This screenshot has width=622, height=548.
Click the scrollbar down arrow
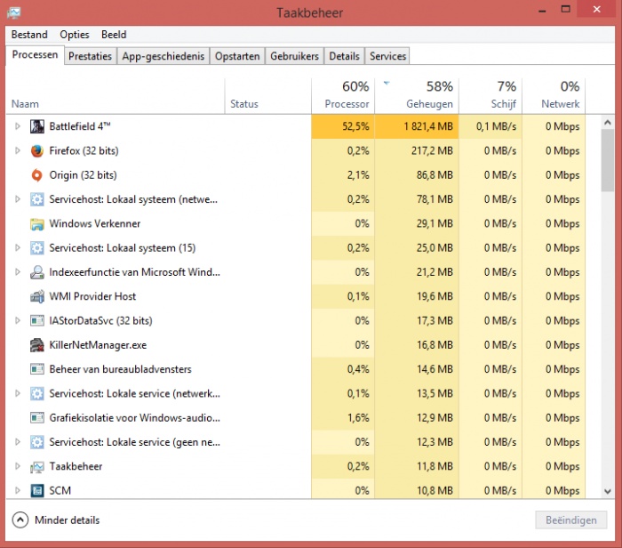pyautogui.click(x=607, y=491)
